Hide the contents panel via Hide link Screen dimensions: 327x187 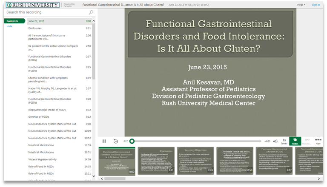pos(9,26)
